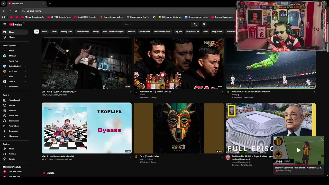Open 24 Free Transitions bookmark
The height and width of the screenshot is (185, 329).
tap(32, 17)
